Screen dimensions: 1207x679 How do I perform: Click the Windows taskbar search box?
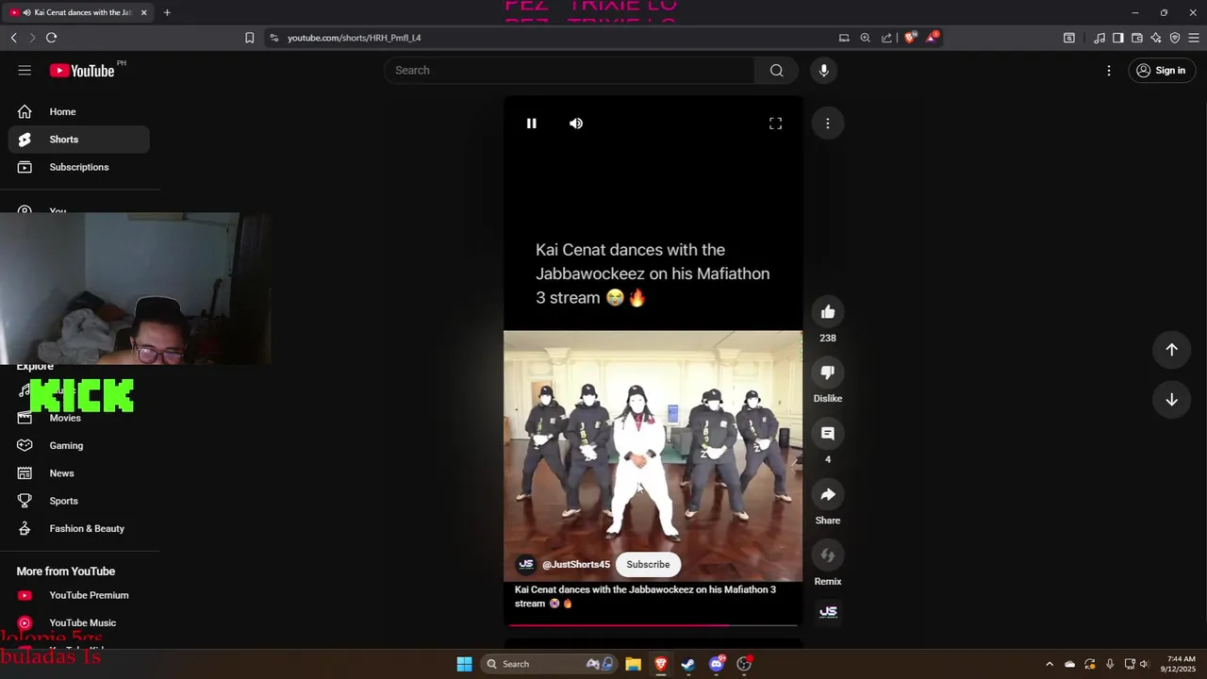tap(550, 664)
